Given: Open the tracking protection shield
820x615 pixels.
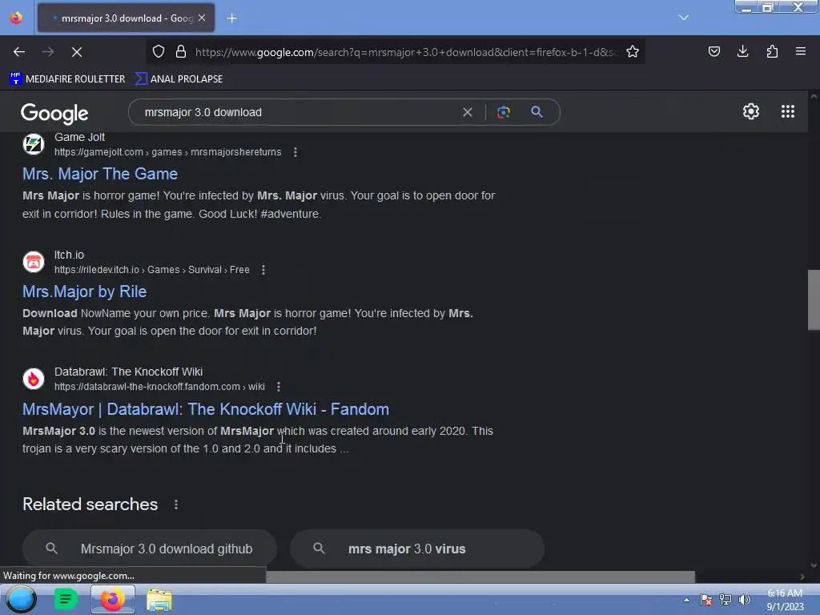Looking at the screenshot, I should tap(159, 51).
